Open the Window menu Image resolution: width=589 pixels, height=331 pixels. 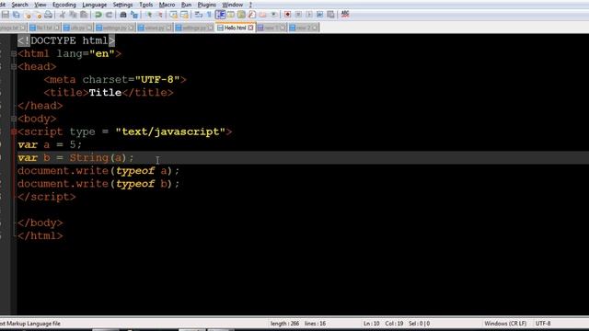click(x=233, y=5)
